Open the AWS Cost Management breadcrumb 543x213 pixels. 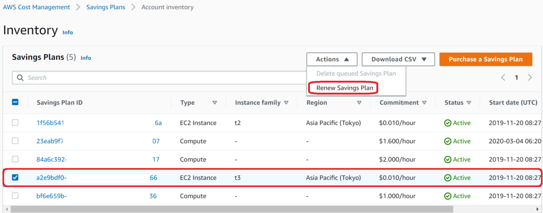37,7
